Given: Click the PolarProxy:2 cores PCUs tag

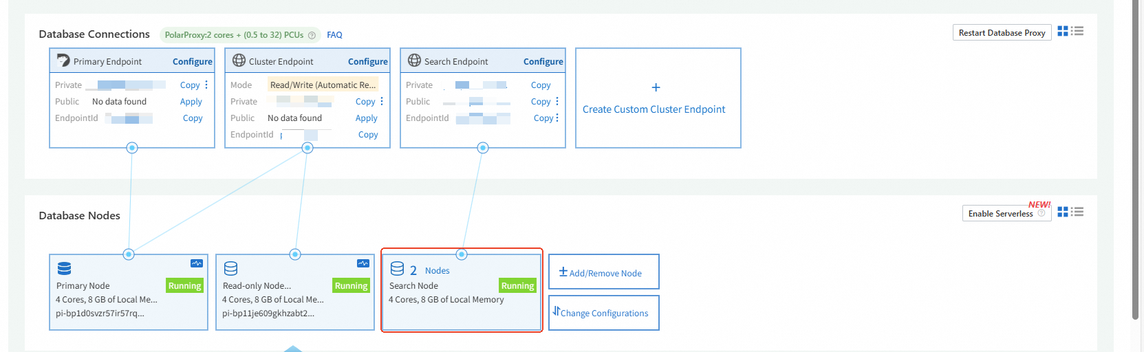Looking at the screenshot, I should (241, 35).
